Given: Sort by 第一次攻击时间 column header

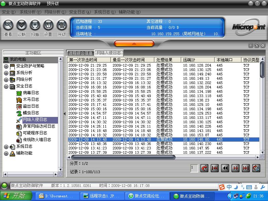Looking at the screenshot, I should coord(89,60).
